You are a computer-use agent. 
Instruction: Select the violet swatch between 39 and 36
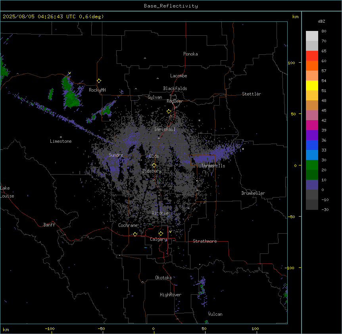click(x=312, y=135)
